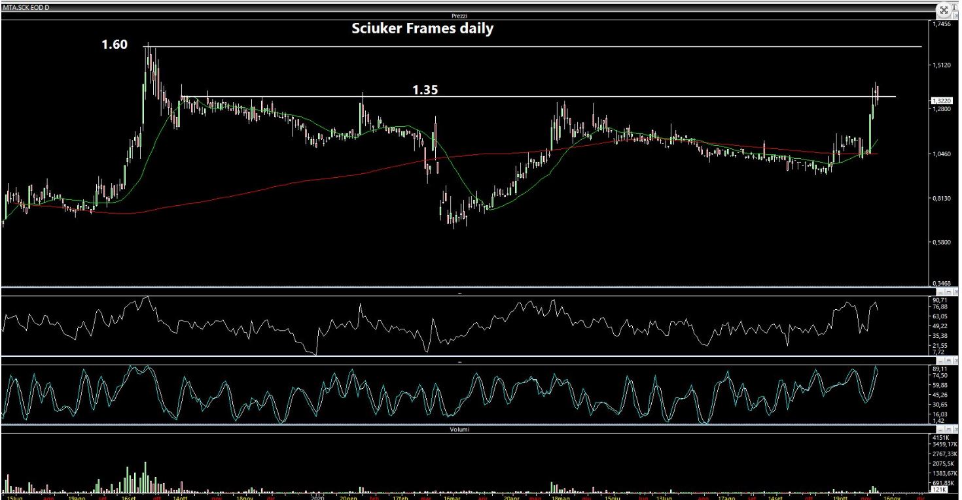The image size is (962, 500).
Task: Click the 1,7456 price axis value
Action: coord(942,24)
